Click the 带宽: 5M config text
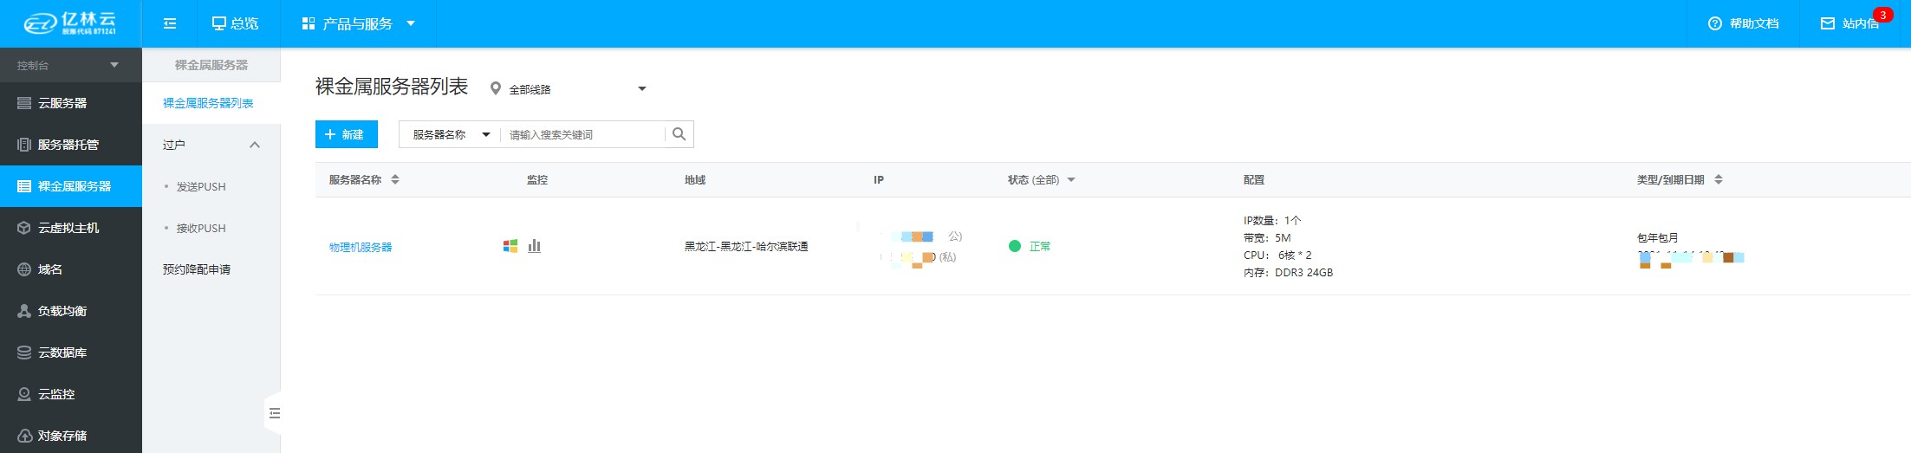 (x=1267, y=237)
